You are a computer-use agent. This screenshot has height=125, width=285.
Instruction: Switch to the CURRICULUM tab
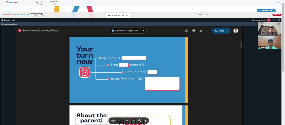[x=202, y=14]
